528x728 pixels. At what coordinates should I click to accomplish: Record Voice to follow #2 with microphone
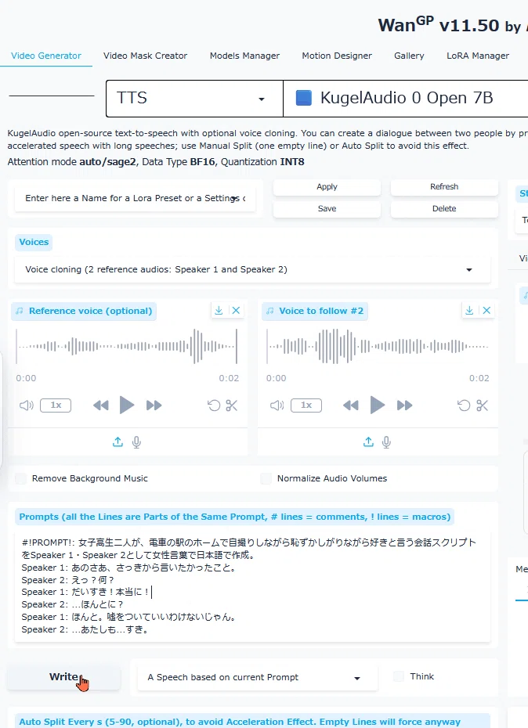point(386,442)
